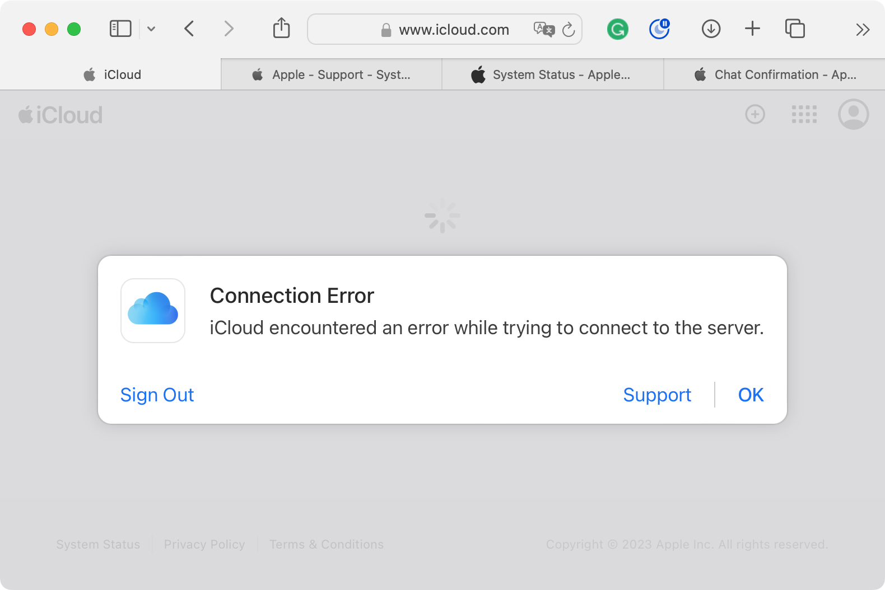Open the sidebar tab group dropdown

click(x=151, y=29)
